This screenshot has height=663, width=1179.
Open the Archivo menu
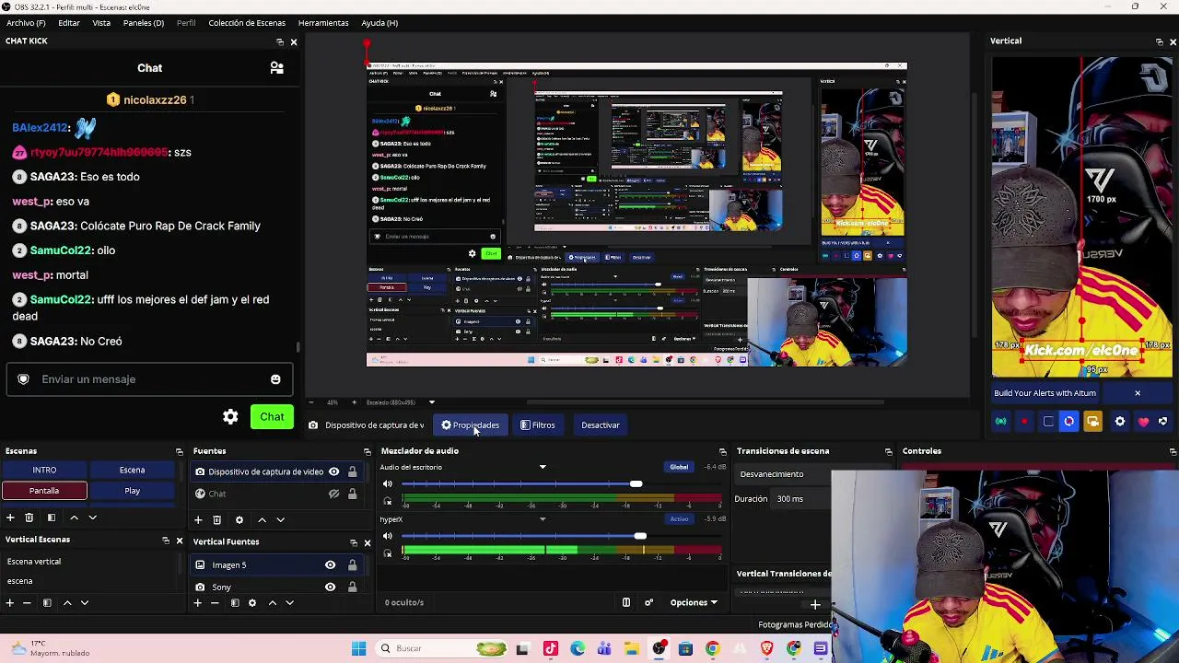coord(26,23)
